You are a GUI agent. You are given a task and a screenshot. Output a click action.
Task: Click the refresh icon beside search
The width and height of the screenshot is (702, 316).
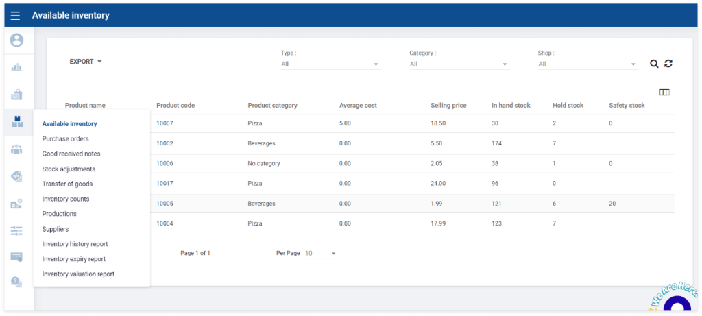click(x=668, y=64)
